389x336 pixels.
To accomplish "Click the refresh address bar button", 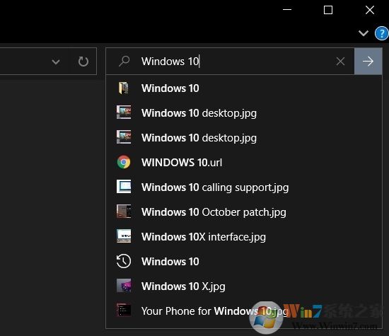I will [x=83, y=62].
